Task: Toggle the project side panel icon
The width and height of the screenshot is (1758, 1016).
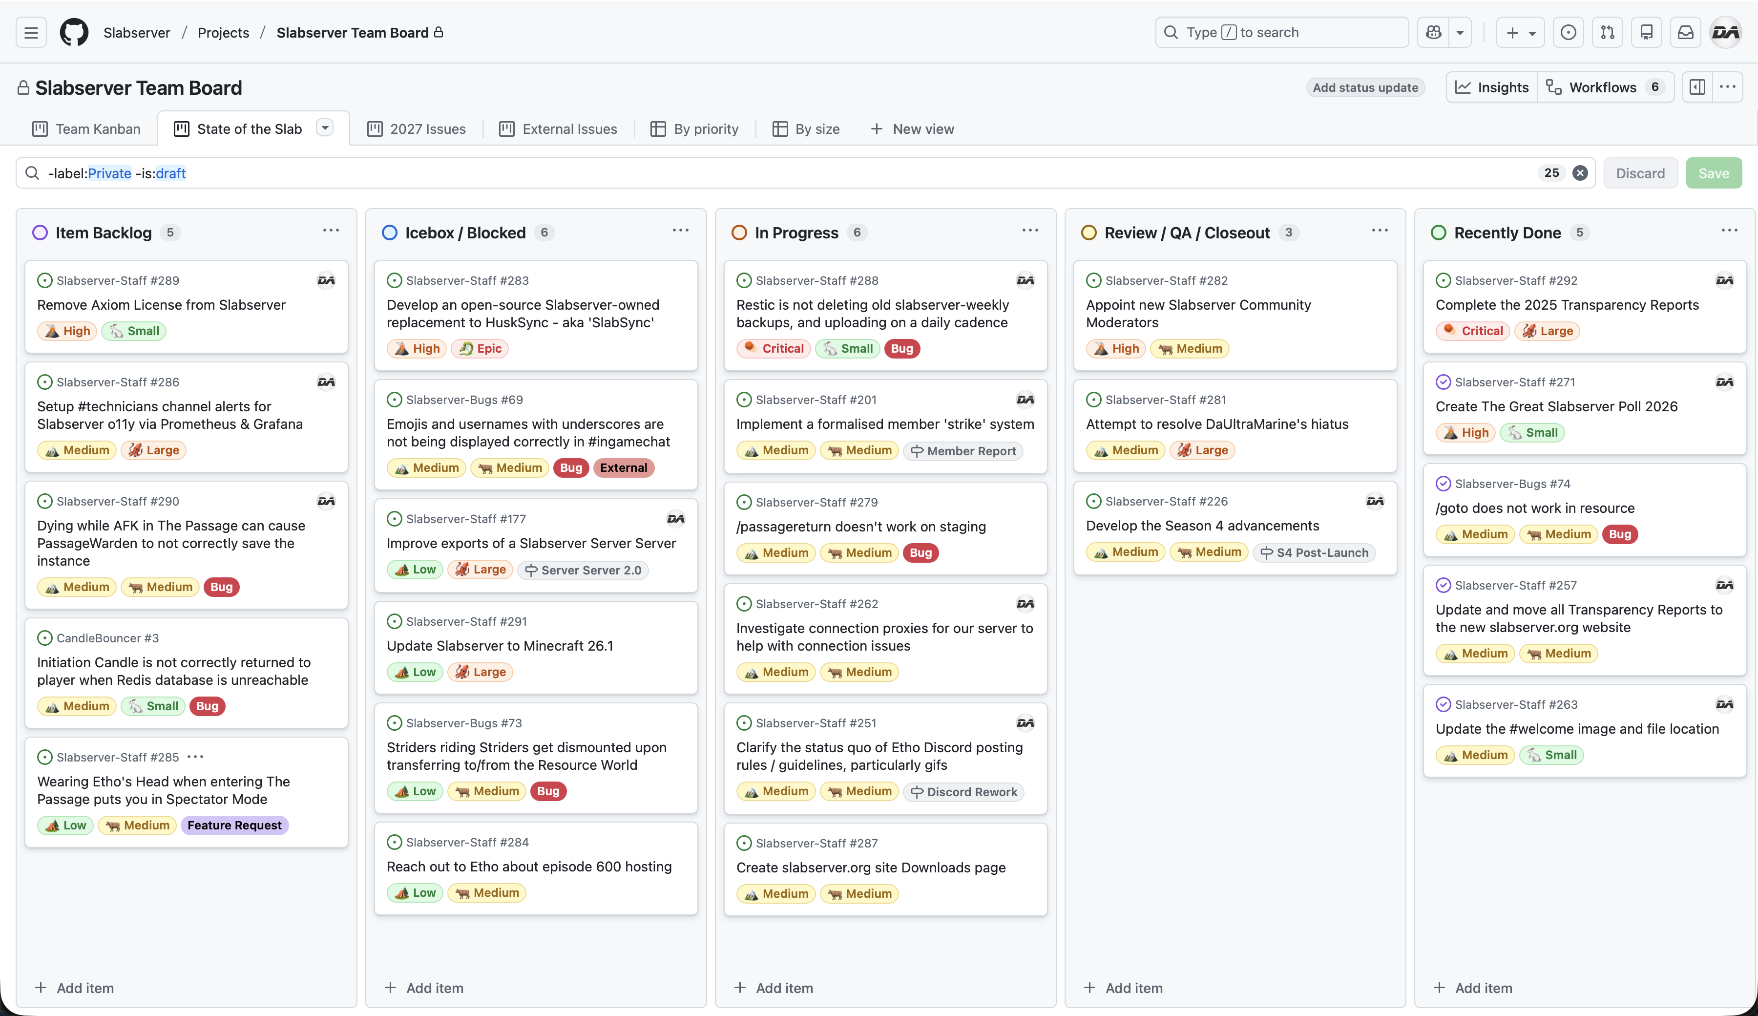Action: click(x=1697, y=87)
